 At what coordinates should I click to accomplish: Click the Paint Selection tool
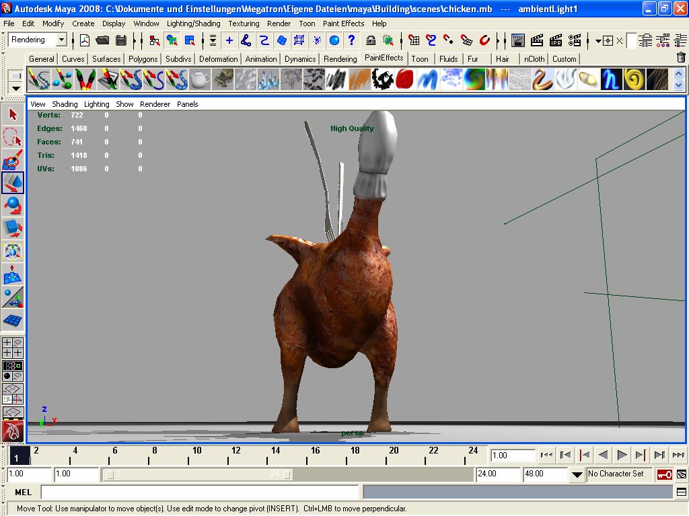13,160
